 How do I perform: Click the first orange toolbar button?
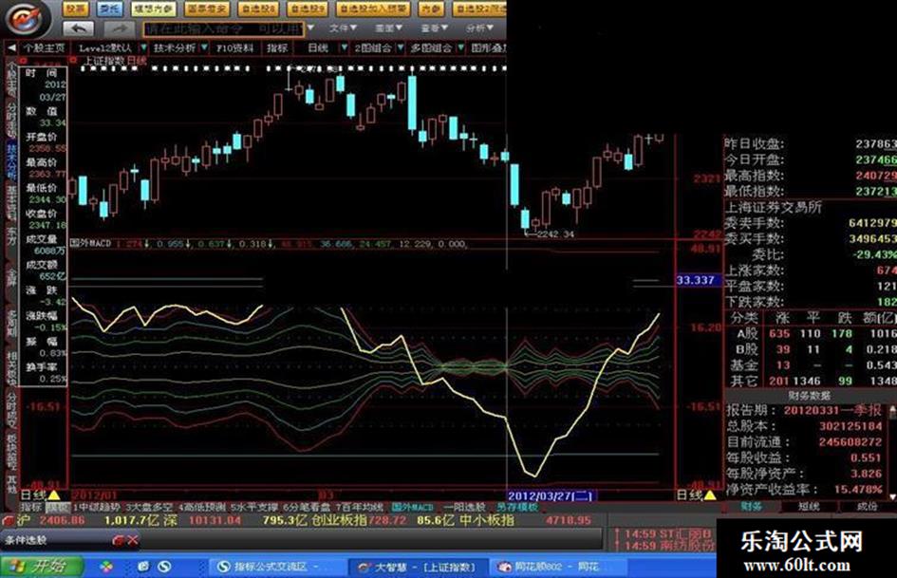coord(75,9)
